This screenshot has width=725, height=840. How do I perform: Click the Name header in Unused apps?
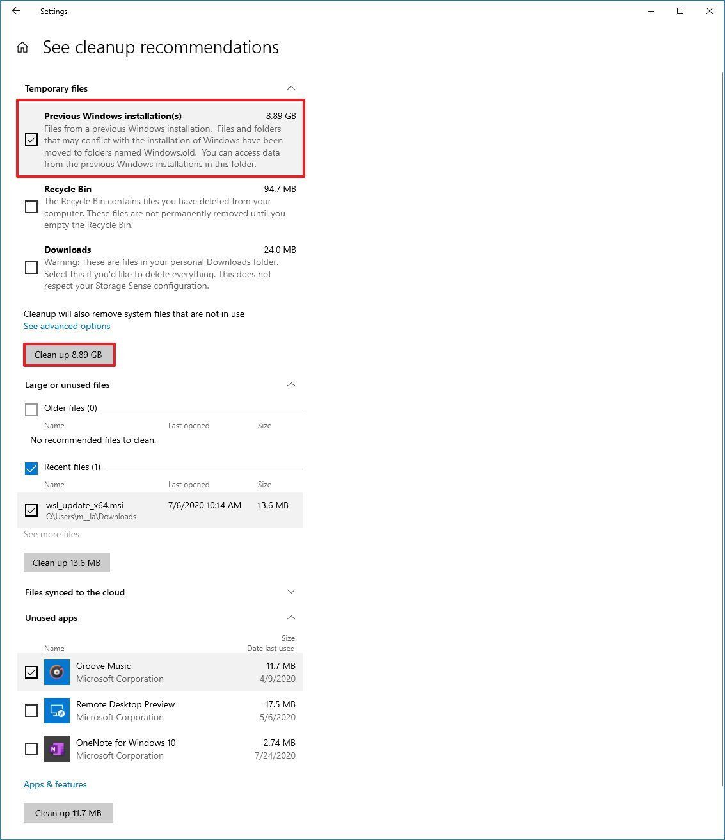tap(54, 649)
